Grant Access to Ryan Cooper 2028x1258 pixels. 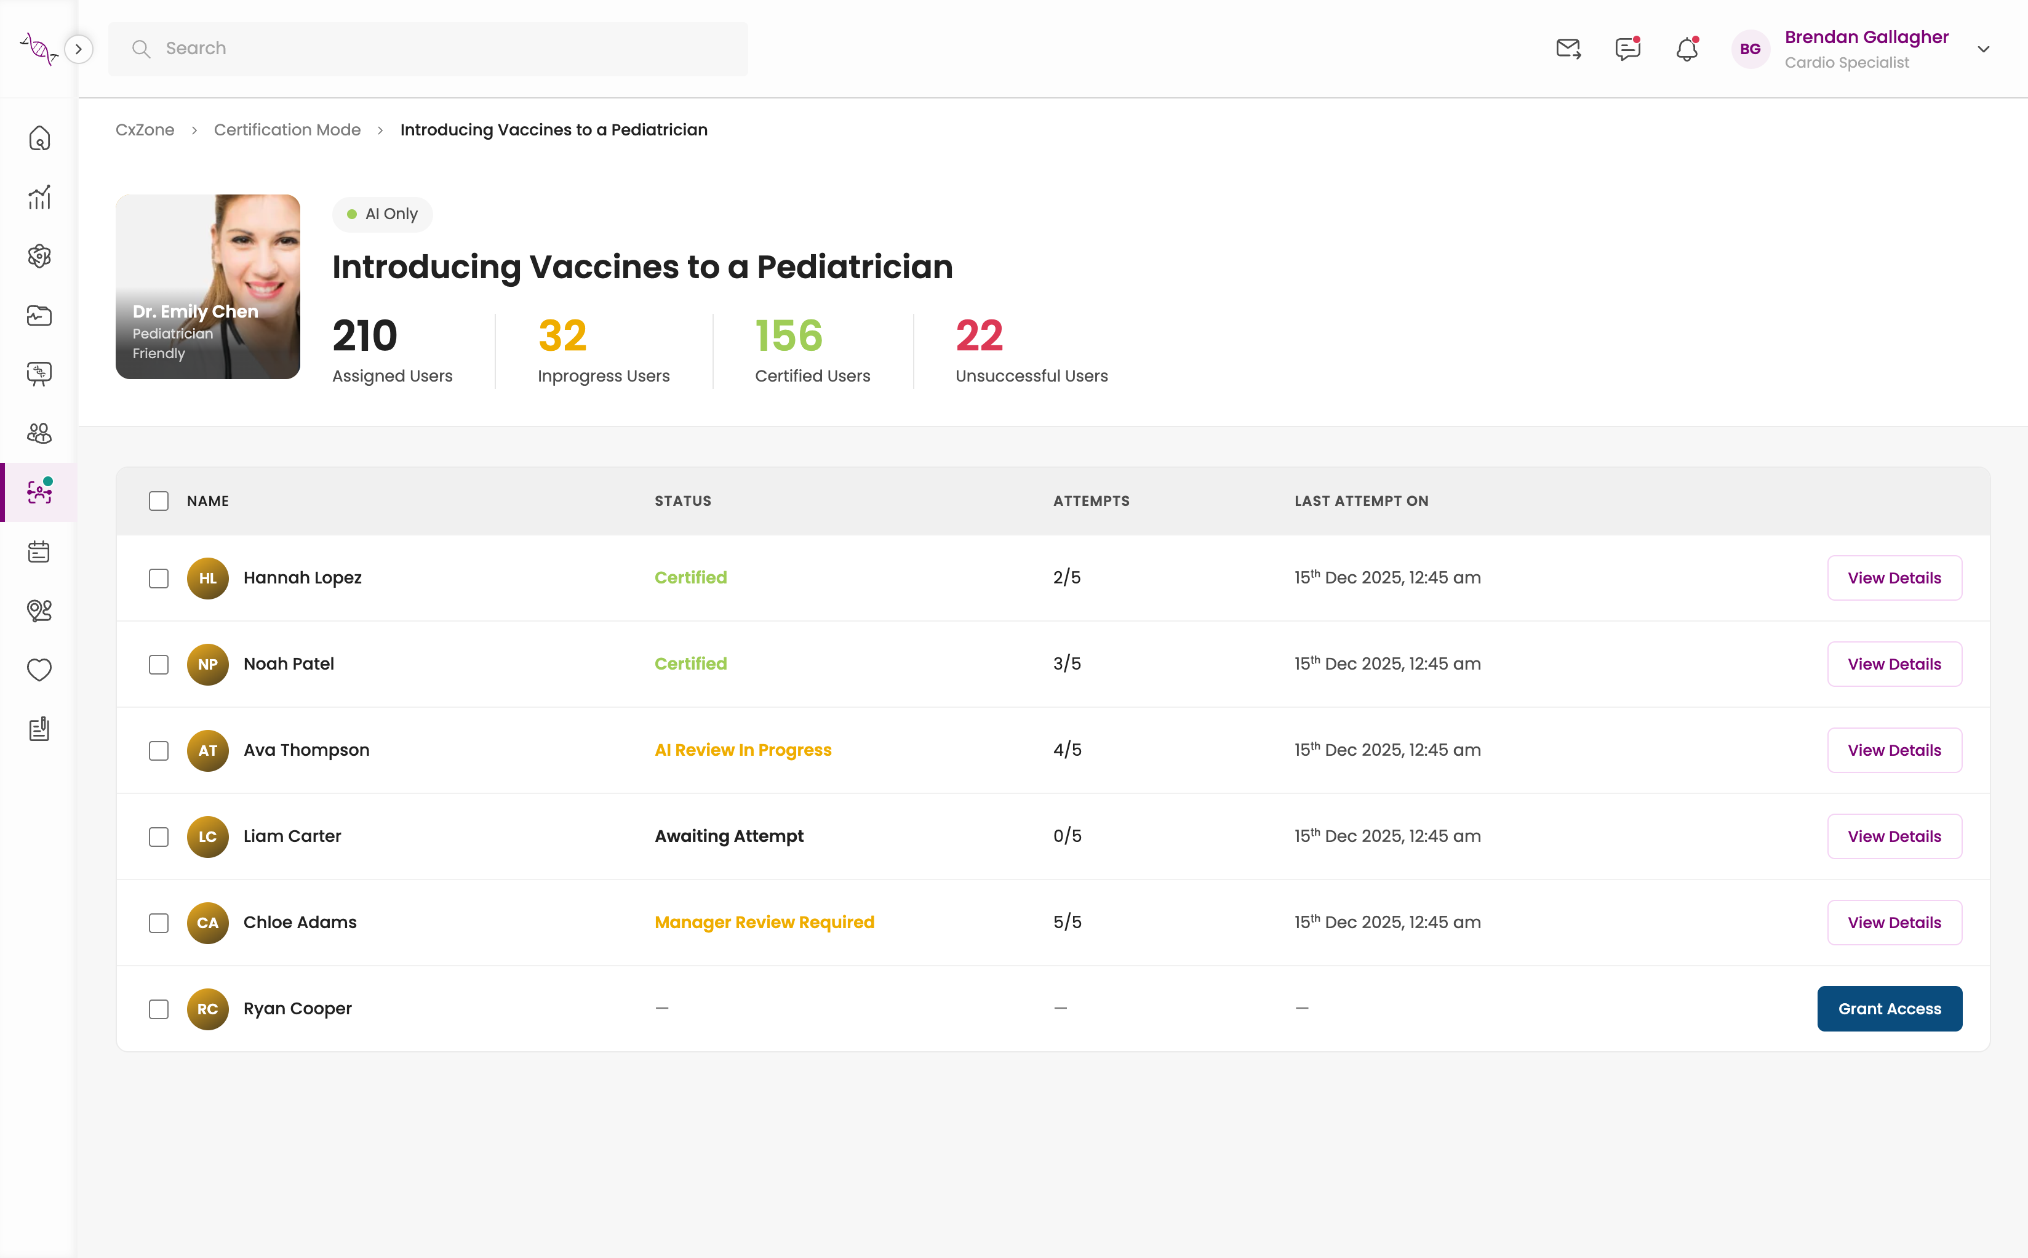[x=1889, y=1008]
